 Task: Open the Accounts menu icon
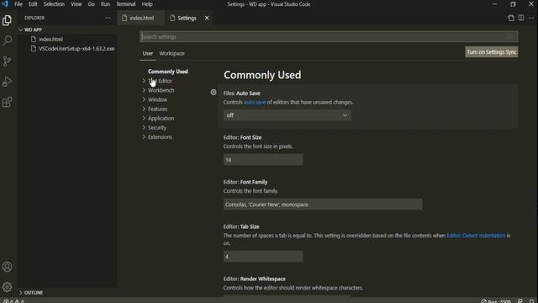pos(8,267)
